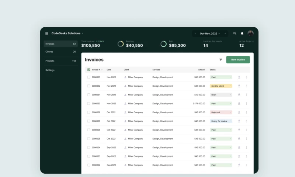This screenshot has height=177, width=295.
Task: Download invoice 0000028
Action: click(x=239, y=121)
